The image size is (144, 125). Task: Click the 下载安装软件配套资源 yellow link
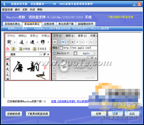(x=120, y=17)
